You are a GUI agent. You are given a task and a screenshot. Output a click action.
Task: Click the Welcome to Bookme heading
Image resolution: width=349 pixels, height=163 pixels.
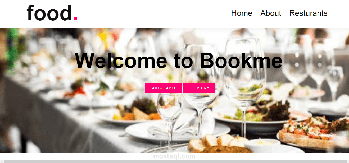(x=179, y=60)
